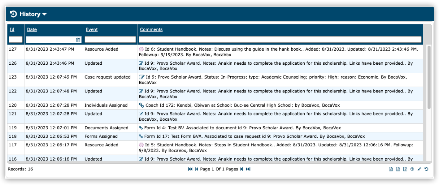Open the calendar picker in Date filter
The width and height of the screenshot is (439, 185).
tap(78, 40)
